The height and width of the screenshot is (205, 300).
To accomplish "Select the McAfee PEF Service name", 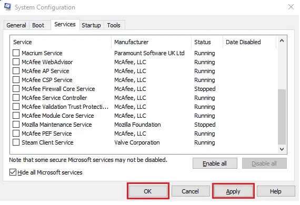I will (x=47, y=134).
